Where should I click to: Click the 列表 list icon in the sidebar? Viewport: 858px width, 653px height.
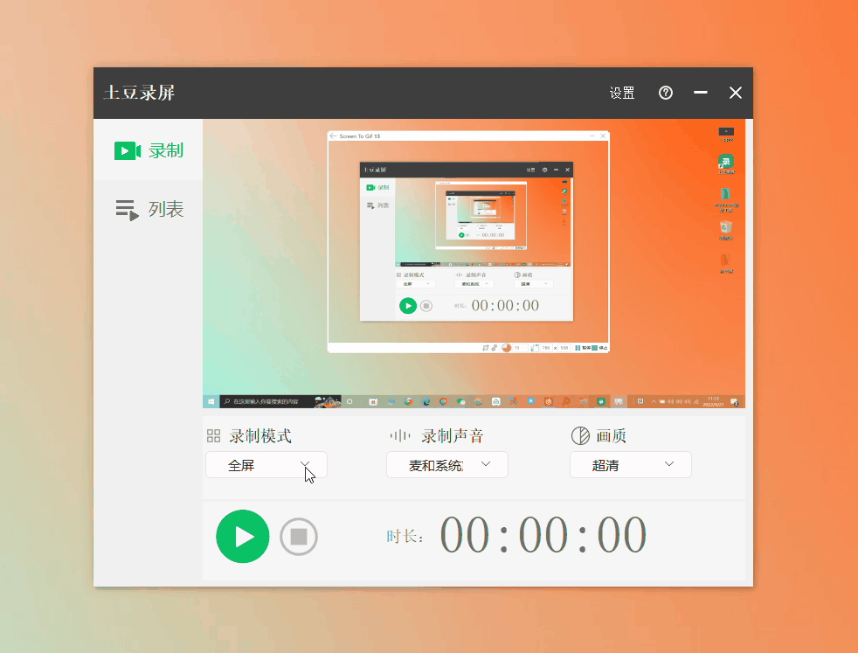click(x=128, y=209)
